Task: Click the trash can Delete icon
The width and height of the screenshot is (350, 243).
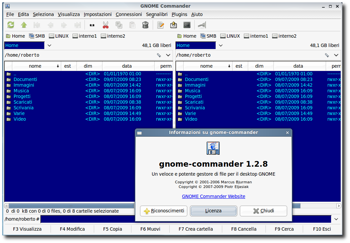Action: pyautogui.click(x=145, y=25)
